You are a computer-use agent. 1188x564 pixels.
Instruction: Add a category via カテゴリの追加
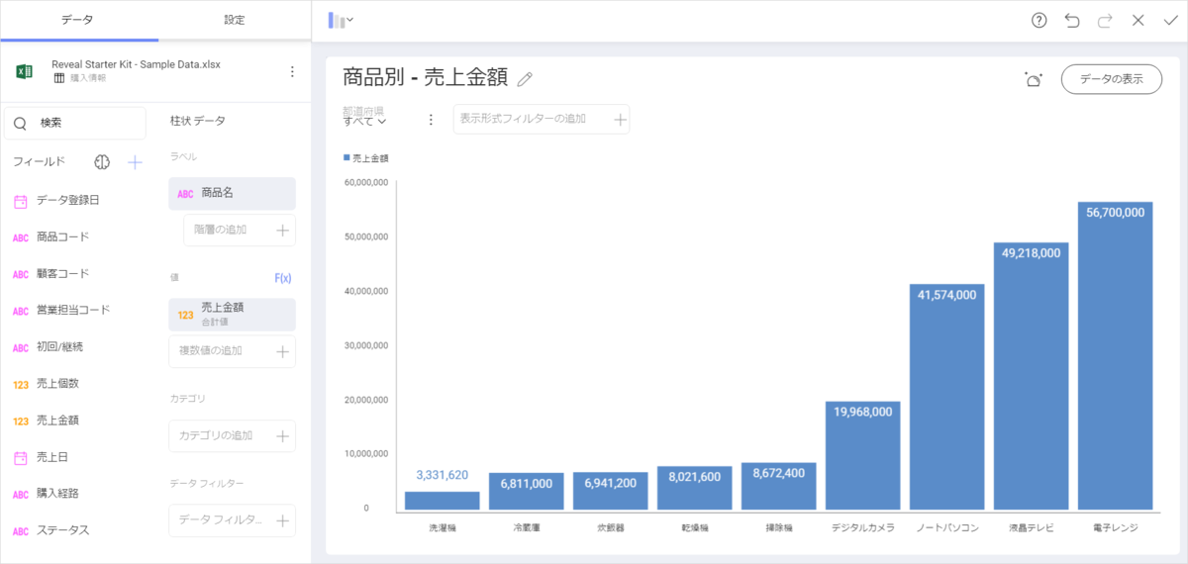click(x=233, y=435)
